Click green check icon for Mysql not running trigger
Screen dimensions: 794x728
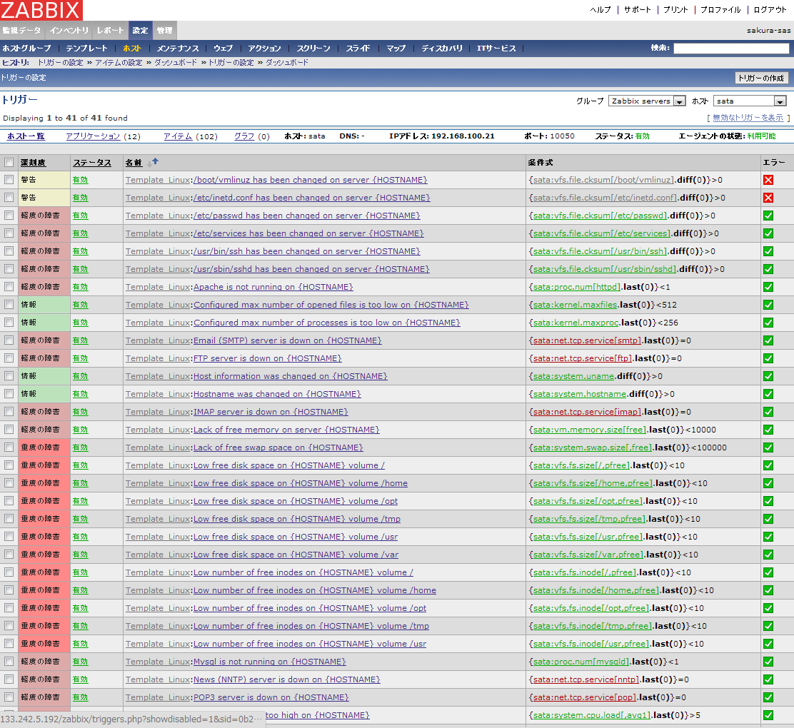coord(768,662)
